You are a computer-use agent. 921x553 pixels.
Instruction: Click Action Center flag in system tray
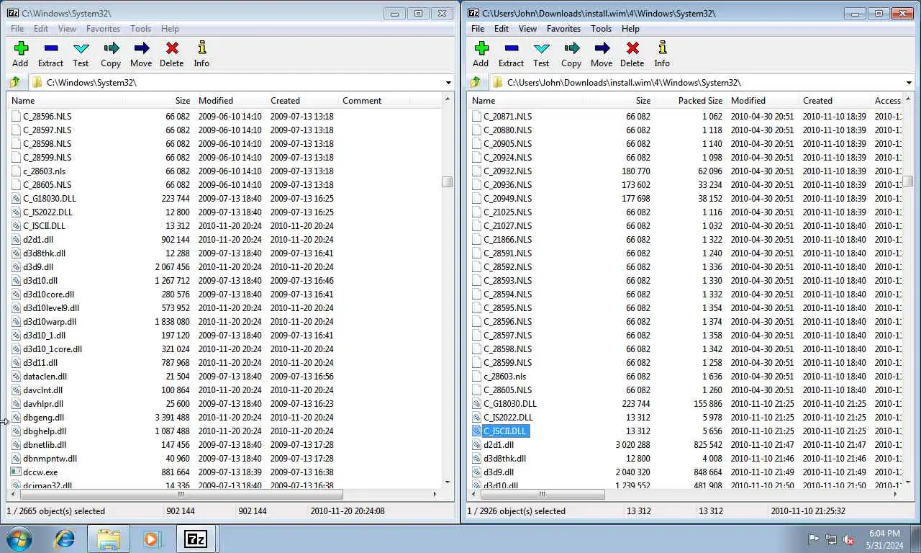(814, 539)
